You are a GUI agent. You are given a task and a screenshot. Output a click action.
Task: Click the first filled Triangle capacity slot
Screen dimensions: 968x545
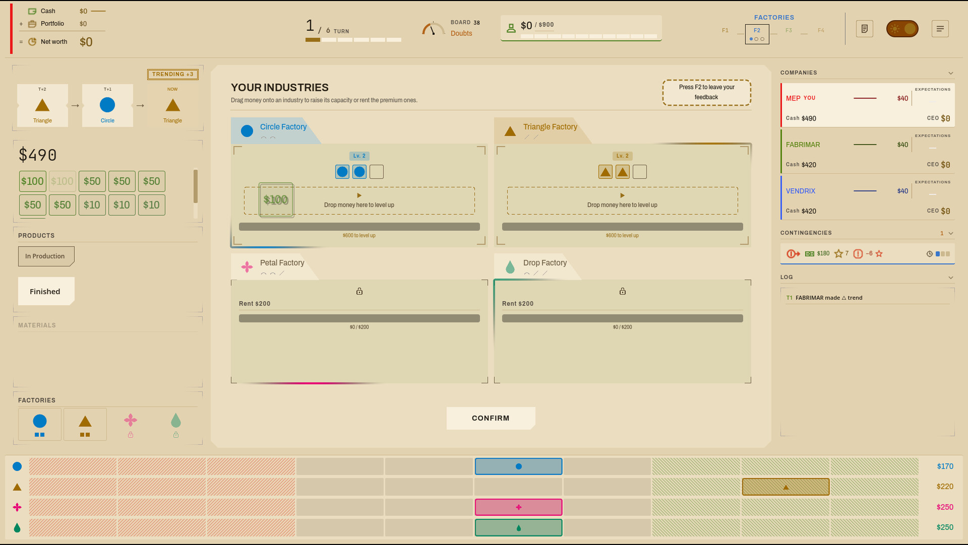pyautogui.click(x=605, y=172)
